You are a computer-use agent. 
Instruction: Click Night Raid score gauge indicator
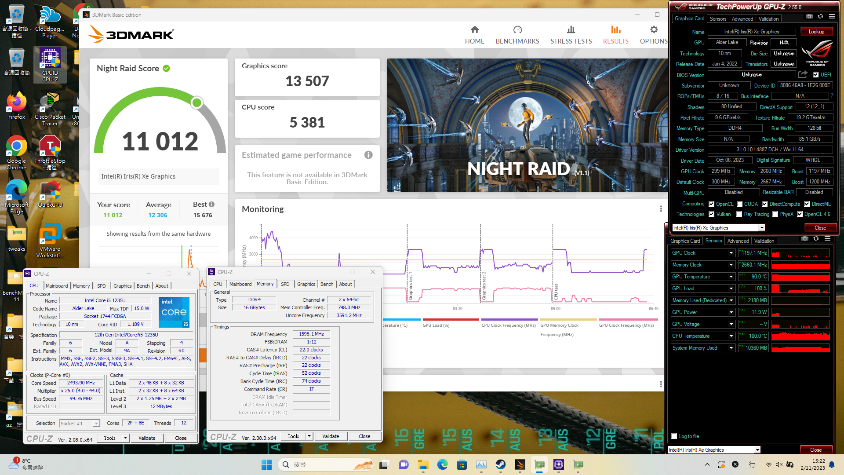pyautogui.click(x=197, y=103)
